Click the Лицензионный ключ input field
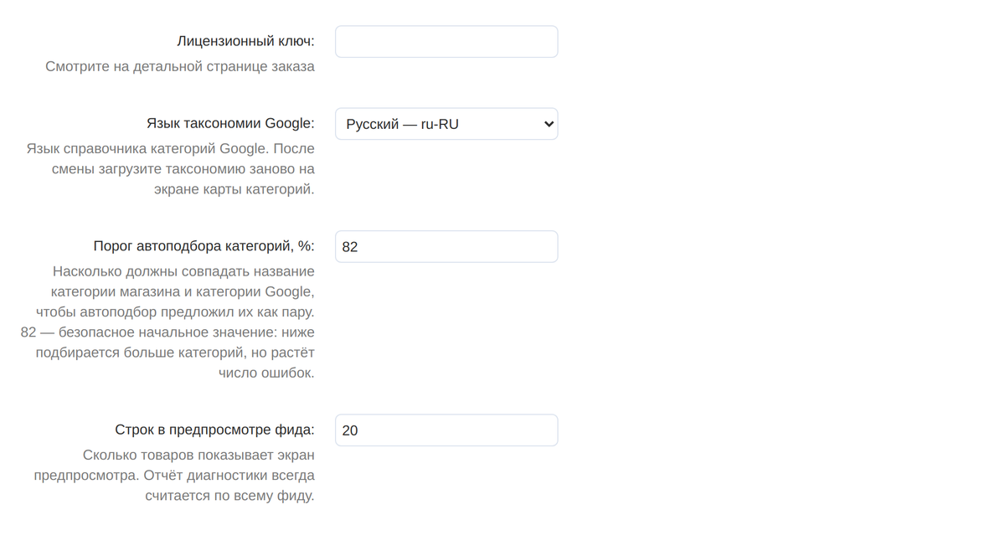The width and height of the screenshot is (1005, 556). click(x=446, y=42)
